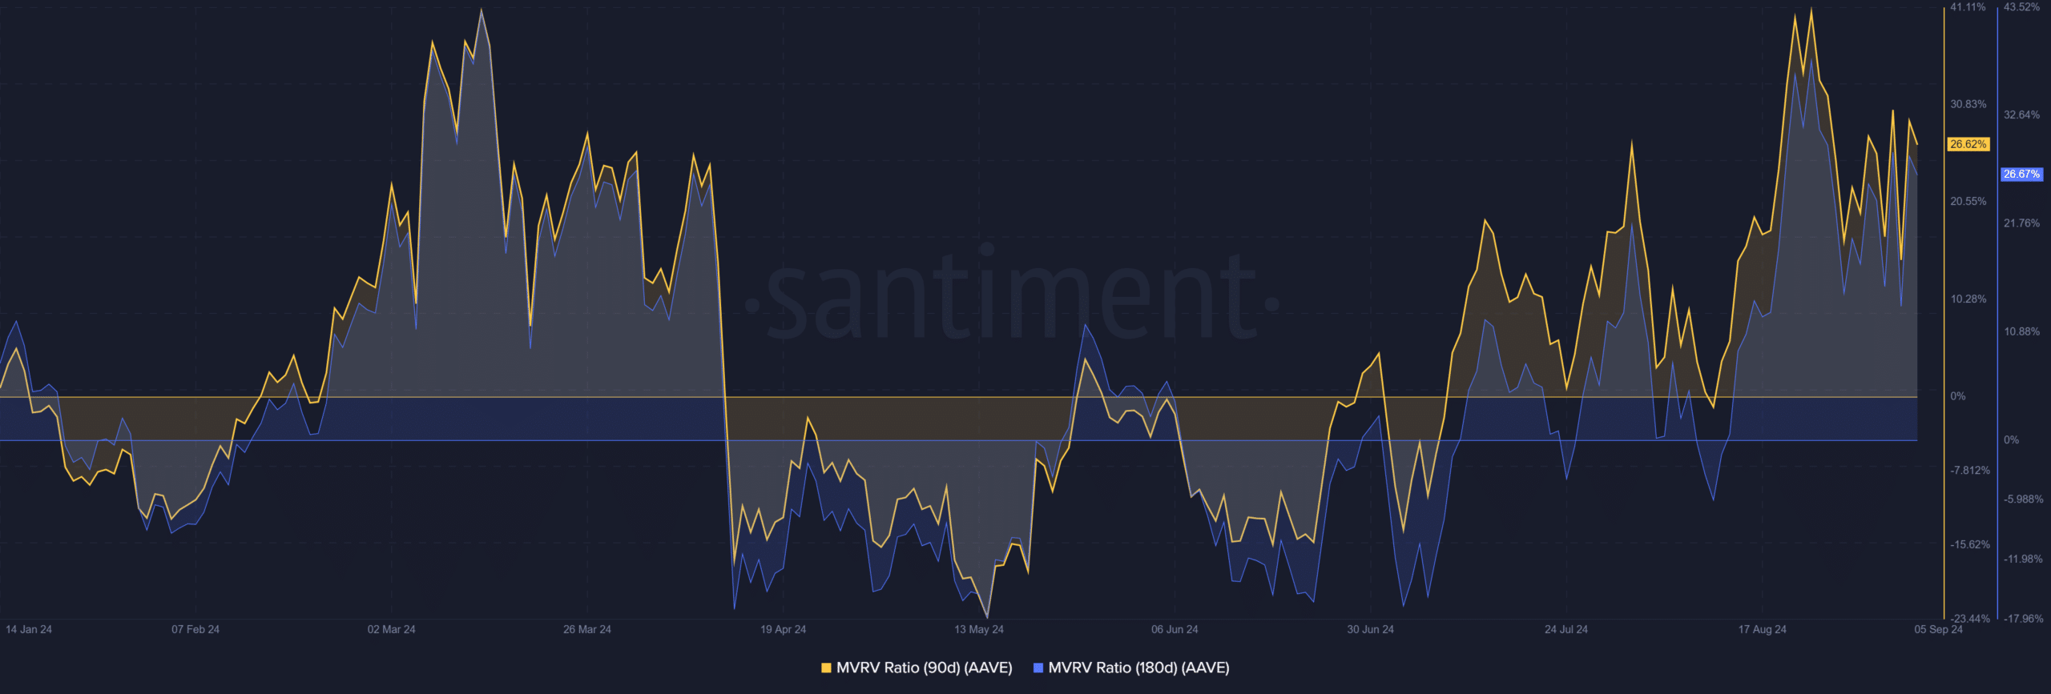2051x694 pixels.
Task: Click the 32.64% axis tick label
Action: (x=2021, y=114)
